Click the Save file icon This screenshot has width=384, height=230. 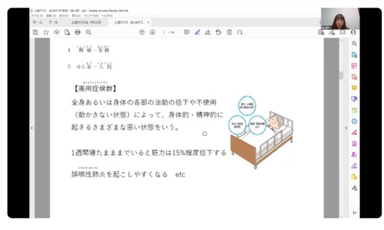click(35, 32)
